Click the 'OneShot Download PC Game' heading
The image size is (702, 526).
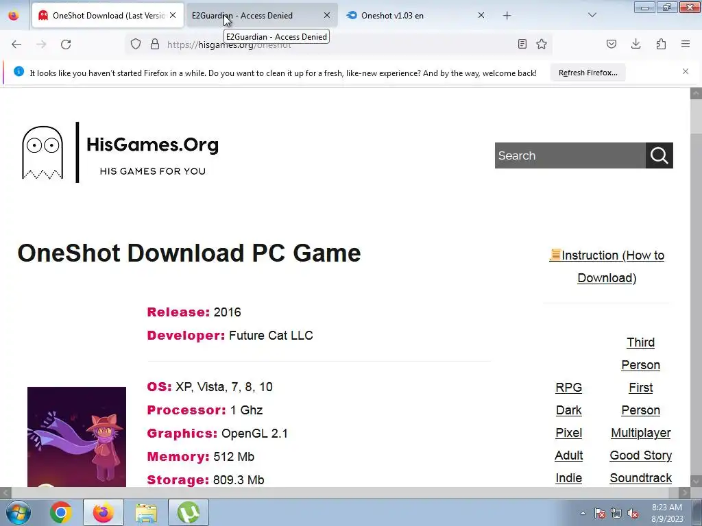(x=189, y=253)
